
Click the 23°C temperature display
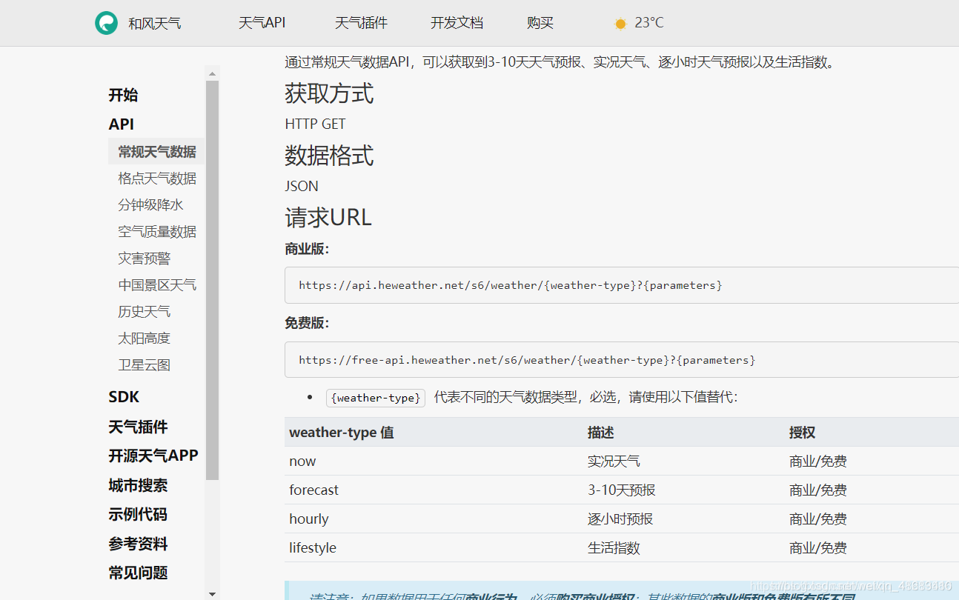coord(649,23)
